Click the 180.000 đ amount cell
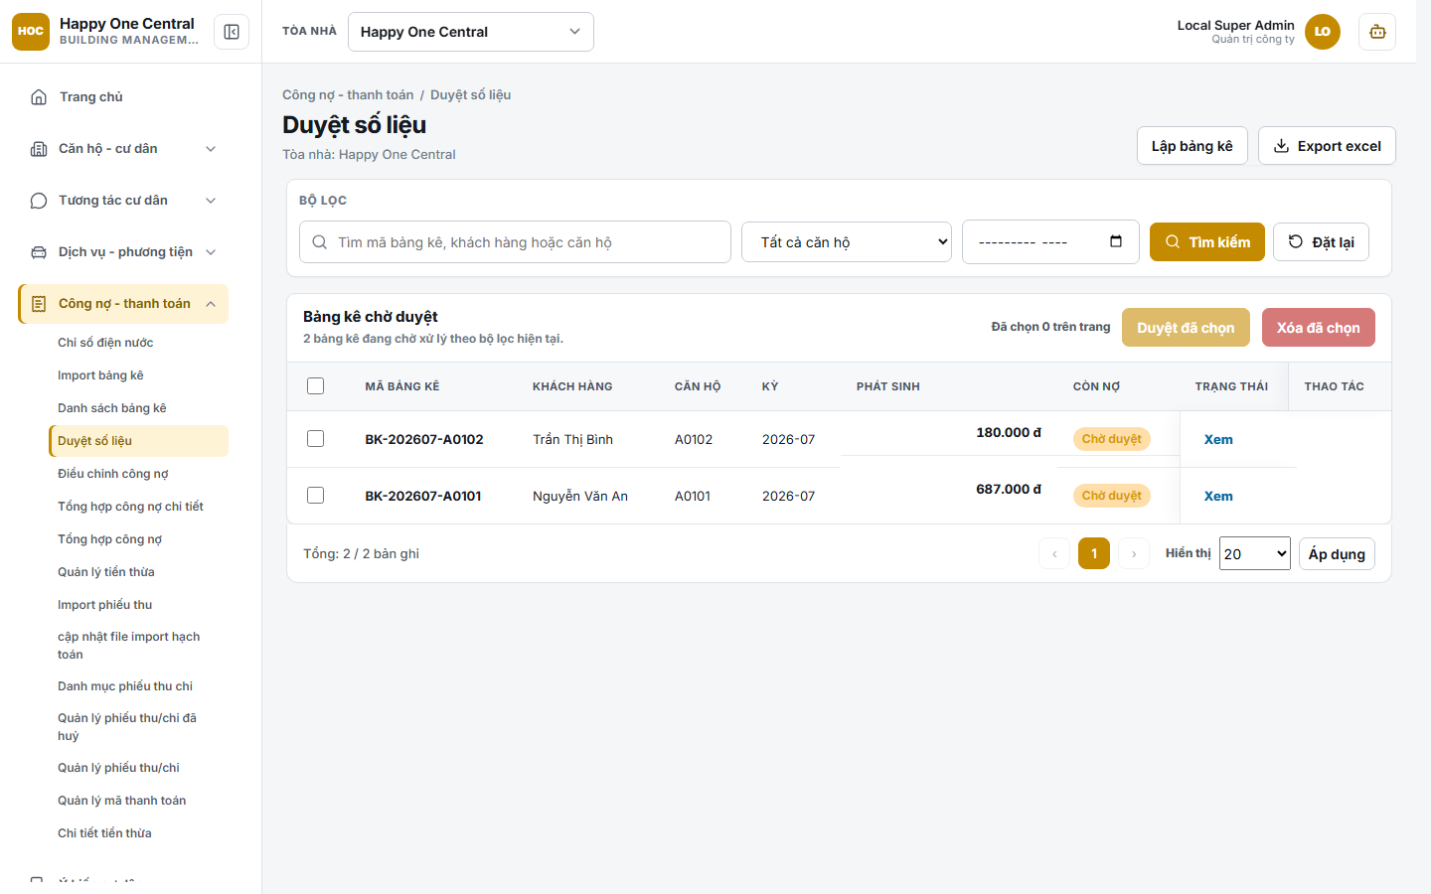 (x=1009, y=433)
